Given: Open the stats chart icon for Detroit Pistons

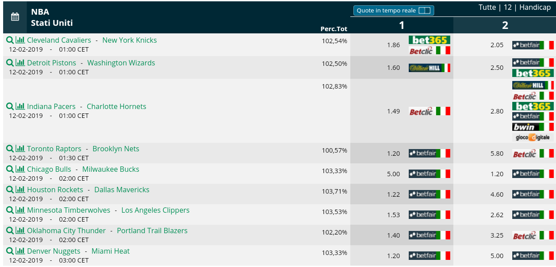Looking at the screenshot, I should click(20, 63).
